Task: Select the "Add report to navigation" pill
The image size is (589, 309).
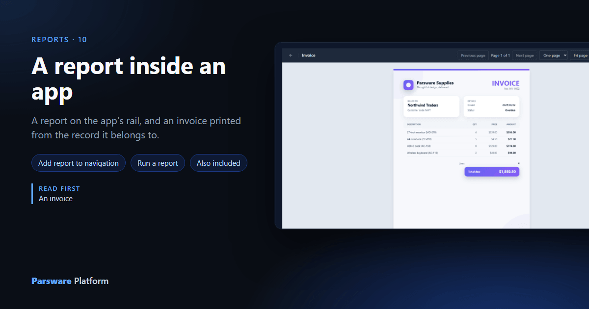Action: tap(79, 163)
